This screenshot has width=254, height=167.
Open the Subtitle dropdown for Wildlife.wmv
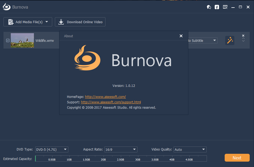pos(203,40)
